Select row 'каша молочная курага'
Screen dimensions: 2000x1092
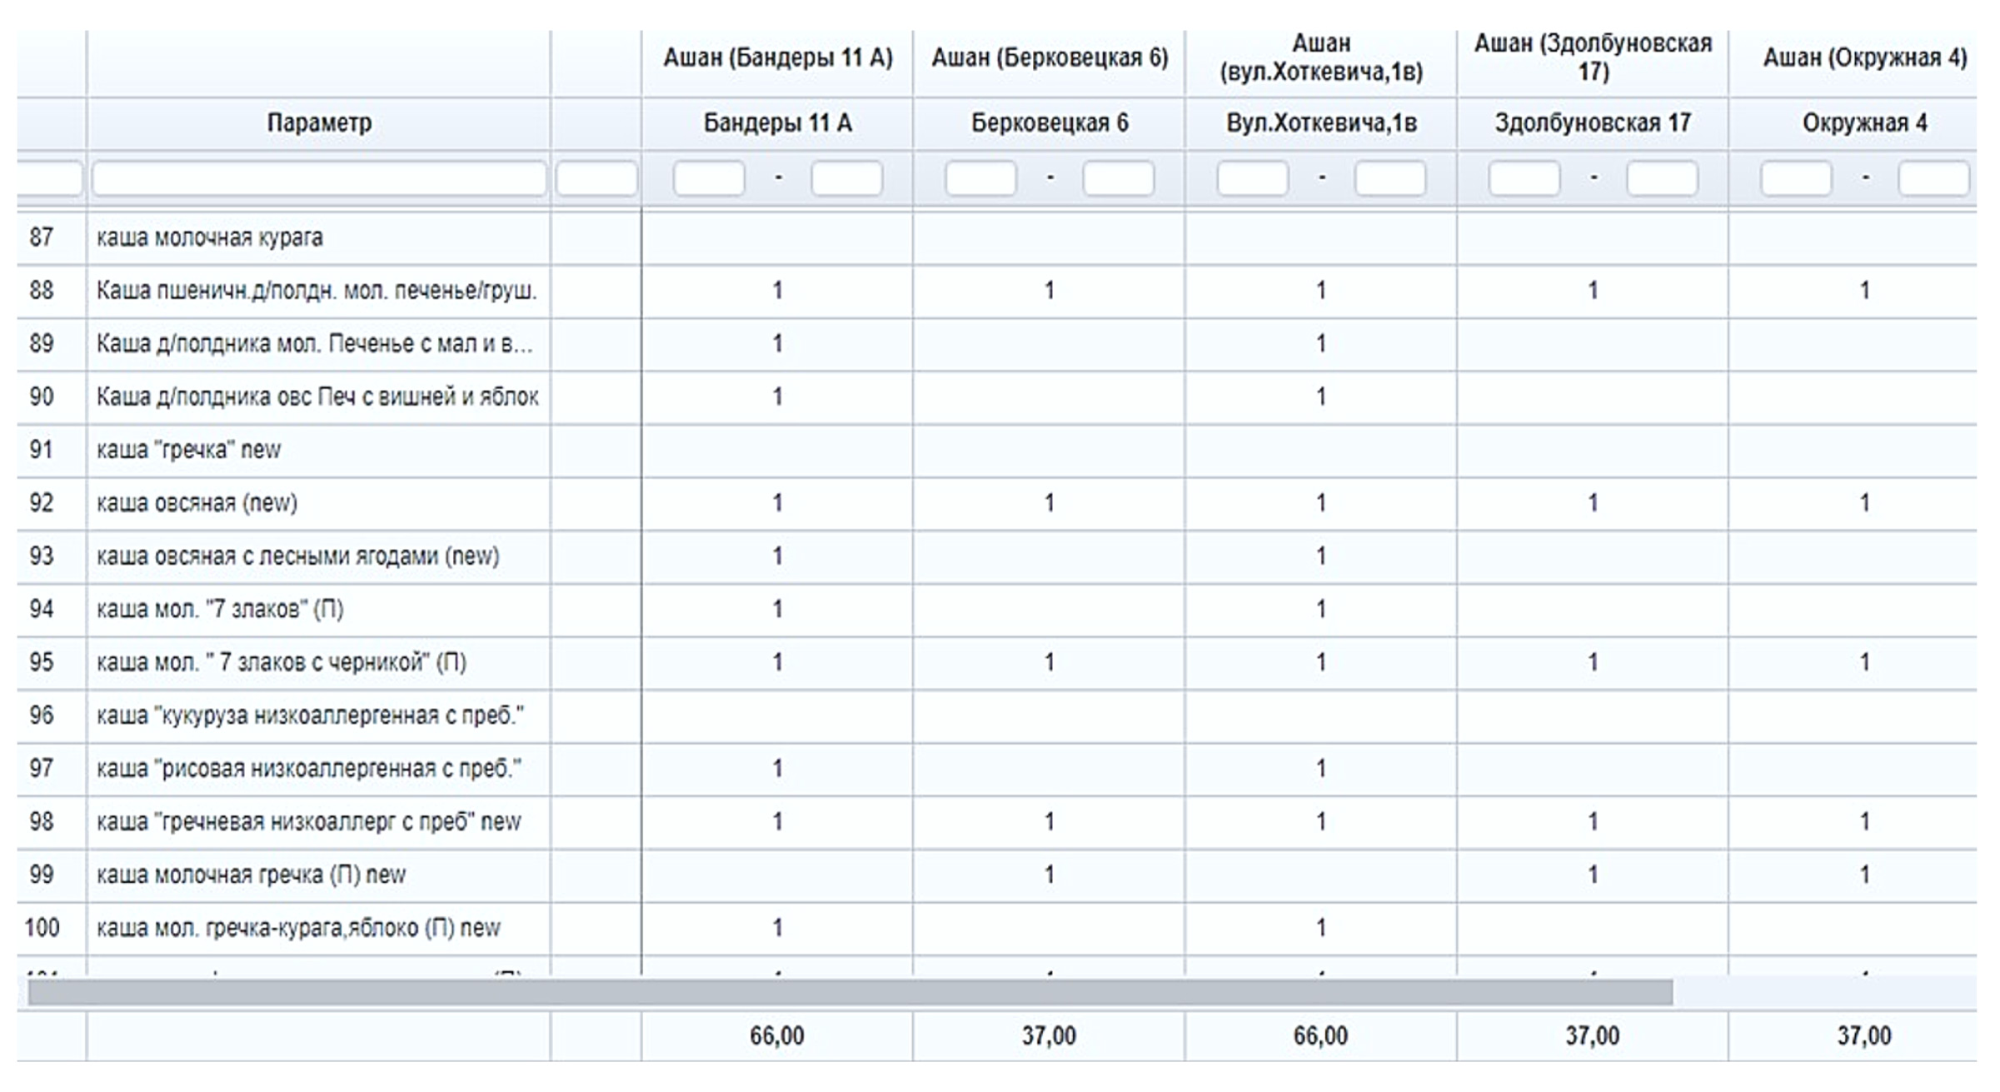click(x=997, y=238)
